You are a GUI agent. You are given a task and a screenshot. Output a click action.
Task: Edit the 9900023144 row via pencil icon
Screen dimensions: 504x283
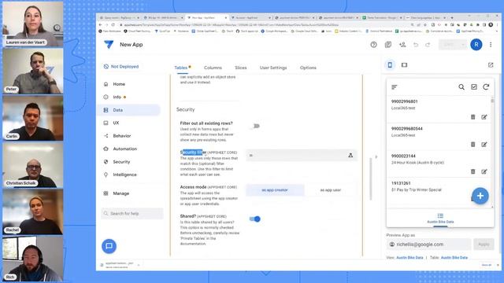pyautogui.click(x=484, y=171)
